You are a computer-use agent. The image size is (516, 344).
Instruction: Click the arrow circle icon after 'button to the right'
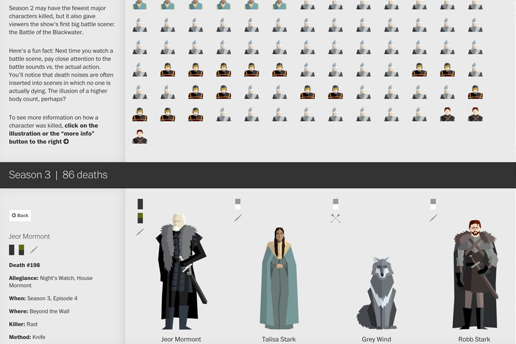[66, 142]
